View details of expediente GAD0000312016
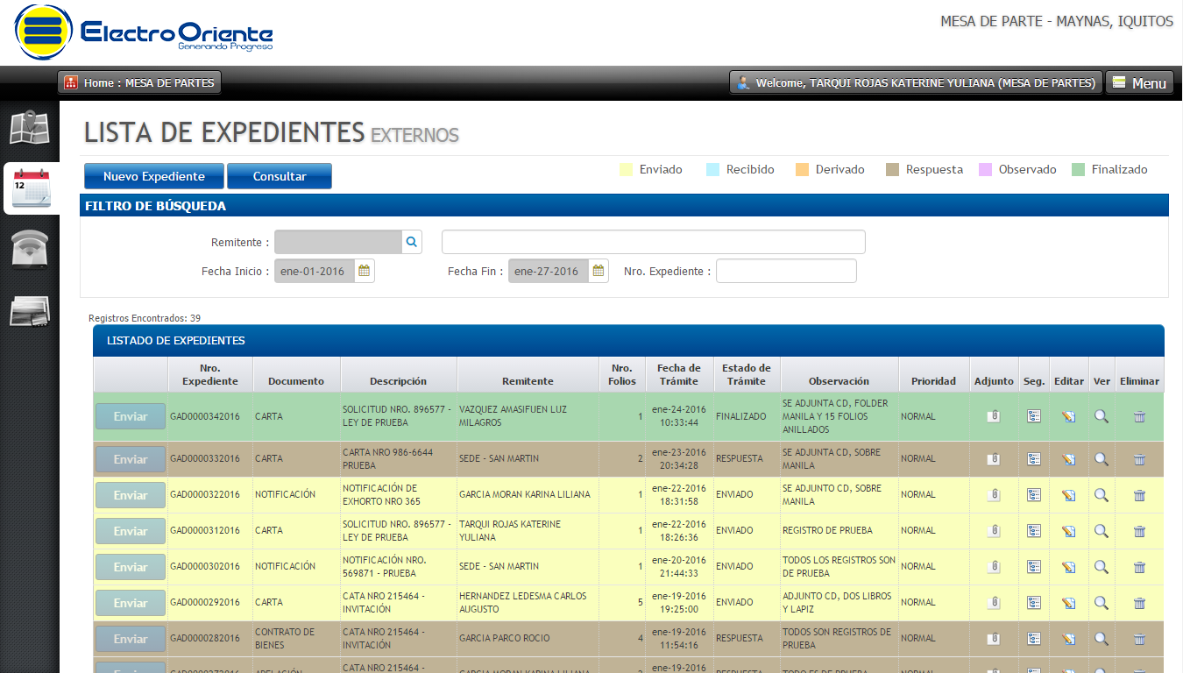 (x=1101, y=531)
